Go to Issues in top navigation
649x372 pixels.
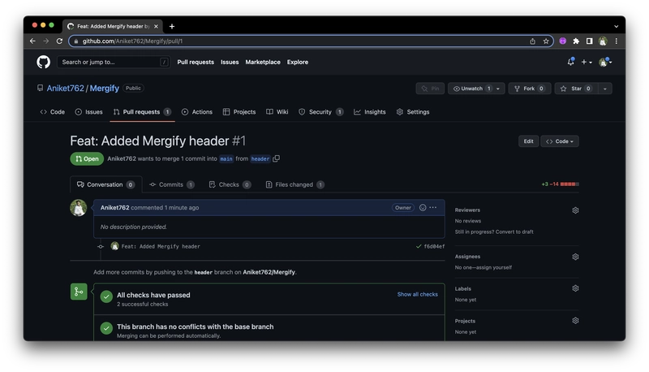[230, 63]
